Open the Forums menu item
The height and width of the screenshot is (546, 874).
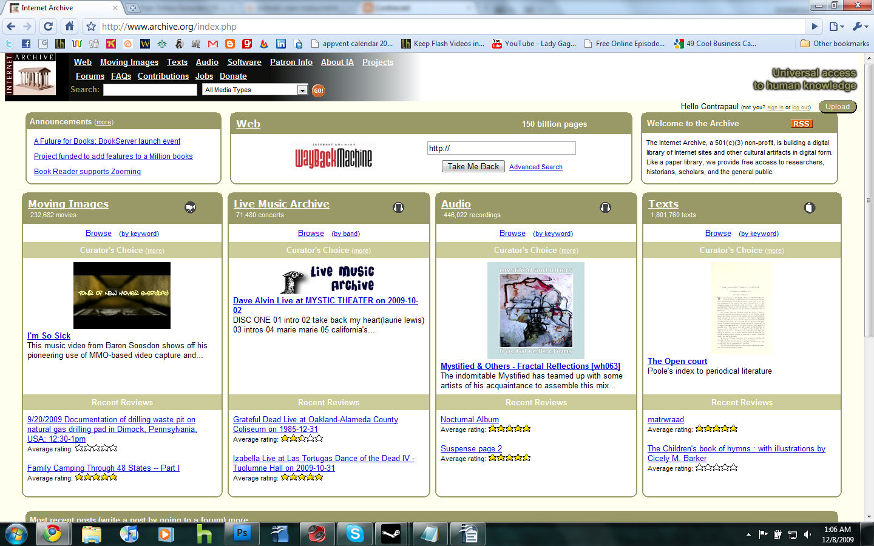point(90,76)
